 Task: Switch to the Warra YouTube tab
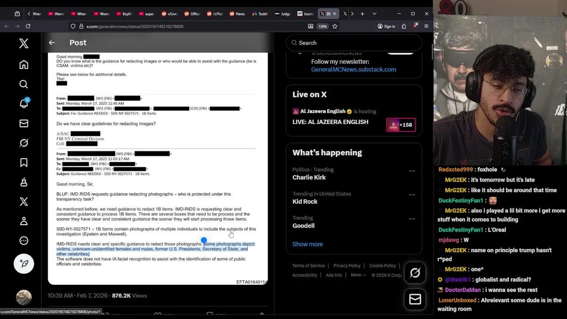click(56, 14)
